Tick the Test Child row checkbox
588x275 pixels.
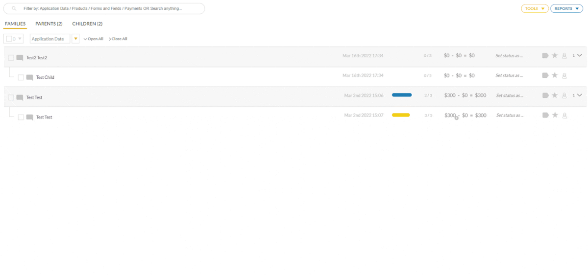click(21, 77)
